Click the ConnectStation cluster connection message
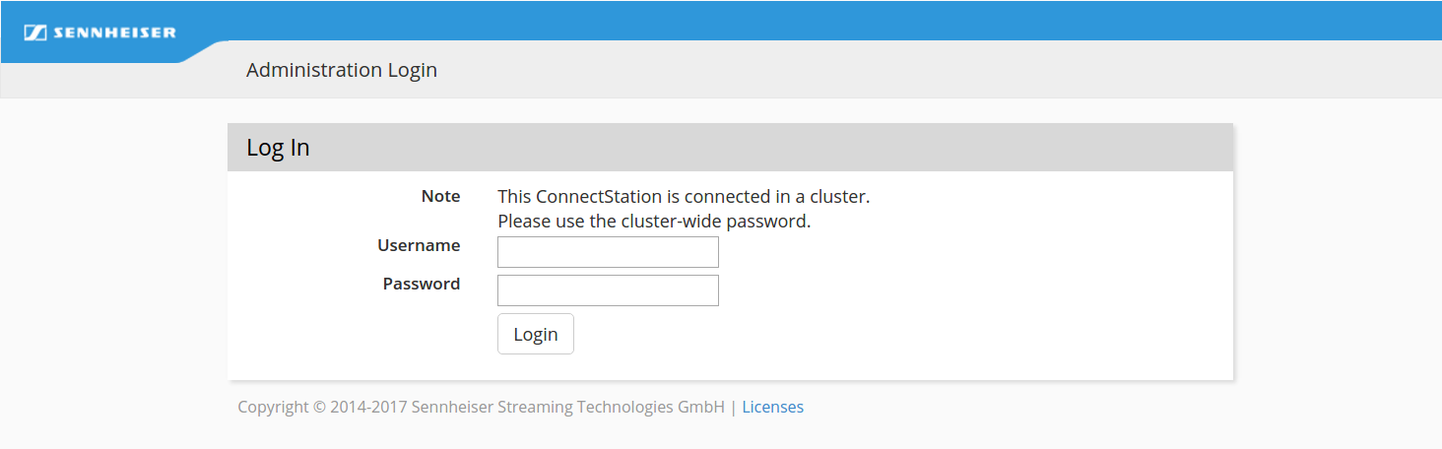Viewport: 1442px width, 449px height. pos(684,196)
